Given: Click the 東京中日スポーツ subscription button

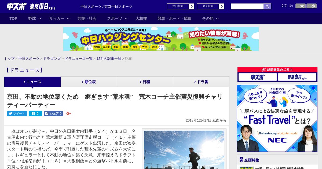Looking at the screenshot, I should click(x=297, y=77).
